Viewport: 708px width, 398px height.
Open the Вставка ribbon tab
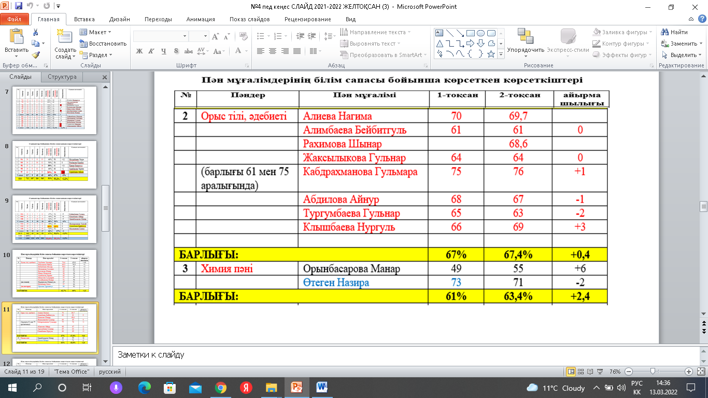pyautogui.click(x=84, y=19)
